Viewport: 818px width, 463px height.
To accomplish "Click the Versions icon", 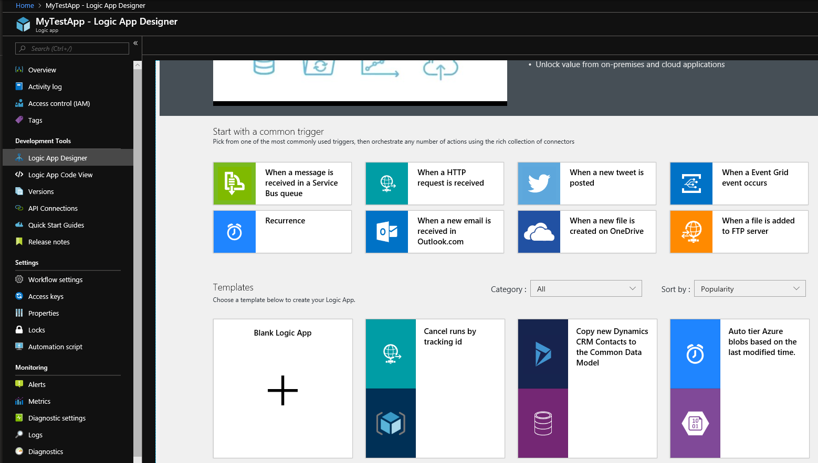I will (x=19, y=191).
